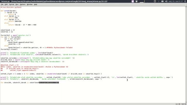Click the scrollbar up arrow
Viewport: 187px width, 105px height.
[x=186, y=7]
